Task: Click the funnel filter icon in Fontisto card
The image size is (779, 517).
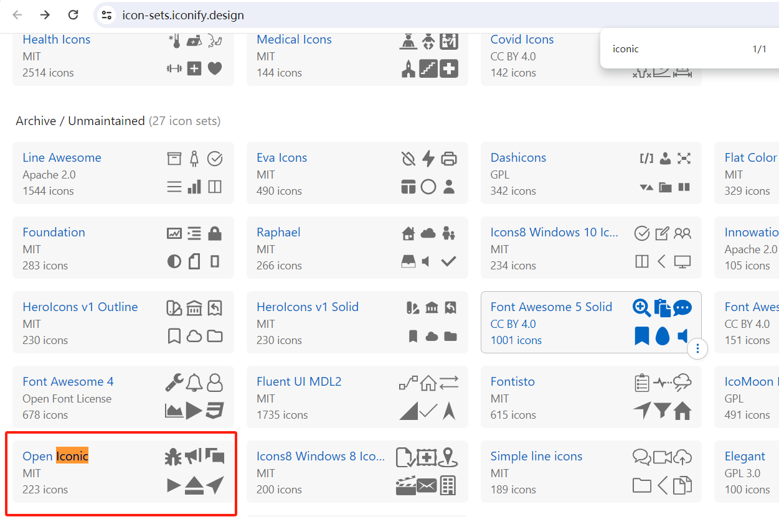Action: [x=663, y=411]
